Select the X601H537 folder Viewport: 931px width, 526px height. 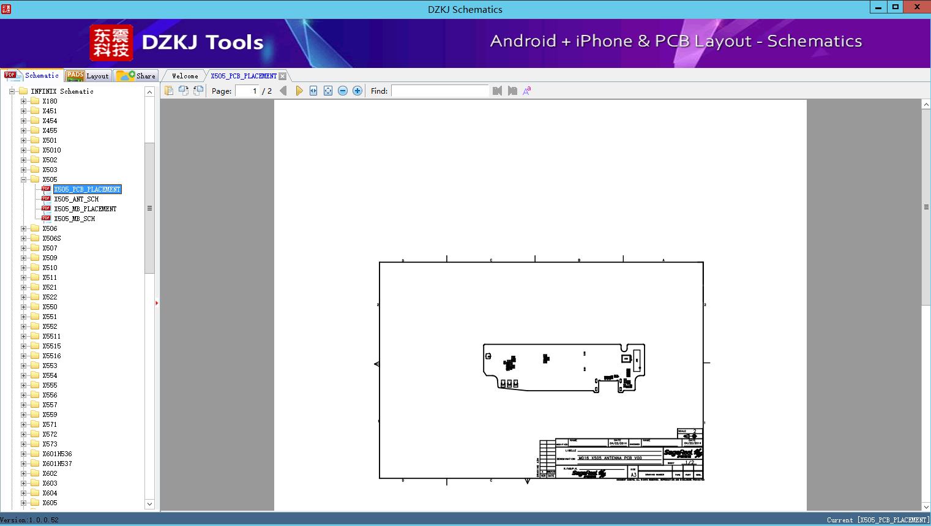(x=57, y=464)
